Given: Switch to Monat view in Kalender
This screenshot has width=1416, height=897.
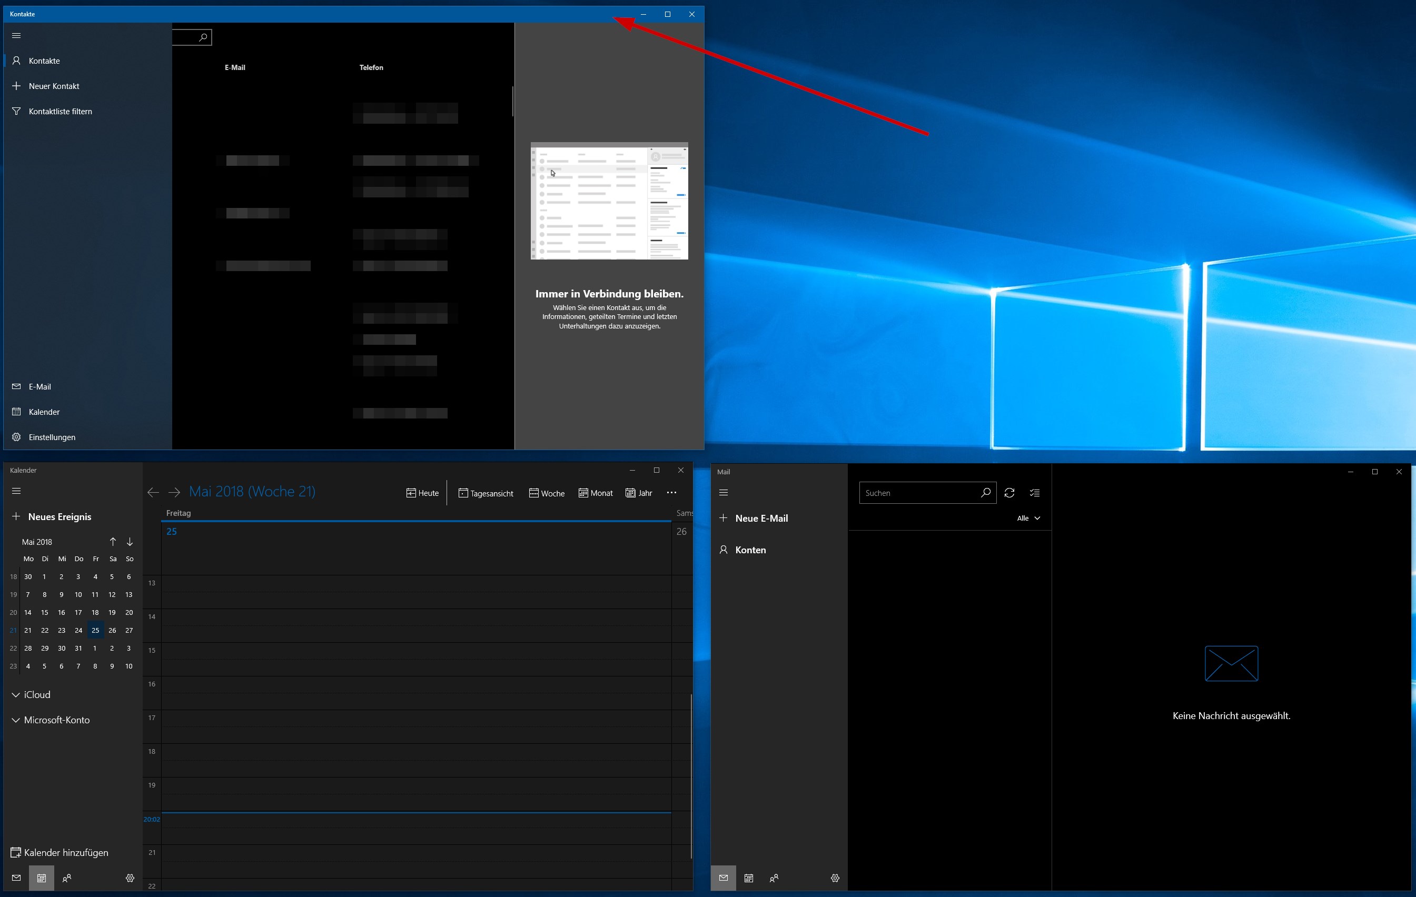Looking at the screenshot, I should pos(595,493).
